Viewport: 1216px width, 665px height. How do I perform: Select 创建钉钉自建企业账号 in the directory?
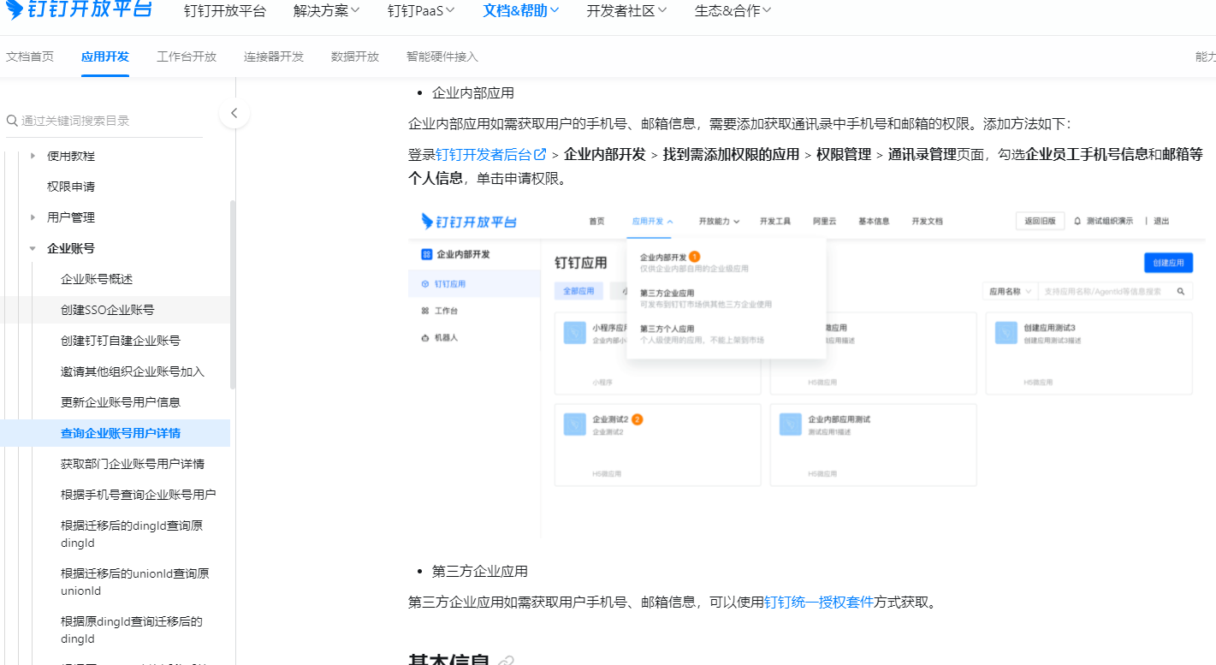pyautogui.click(x=121, y=341)
